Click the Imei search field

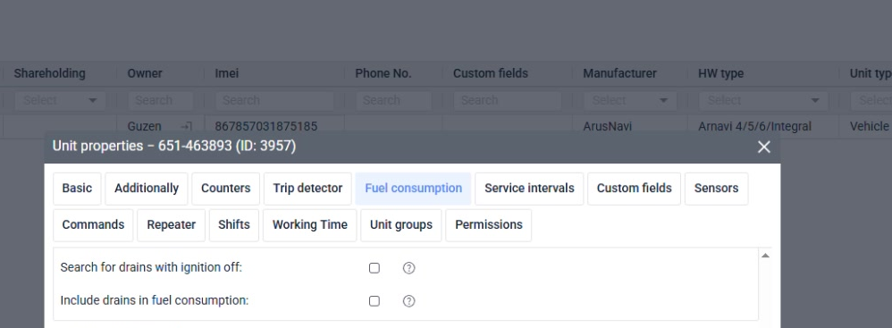pyautogui.click(x=274, y=101)
